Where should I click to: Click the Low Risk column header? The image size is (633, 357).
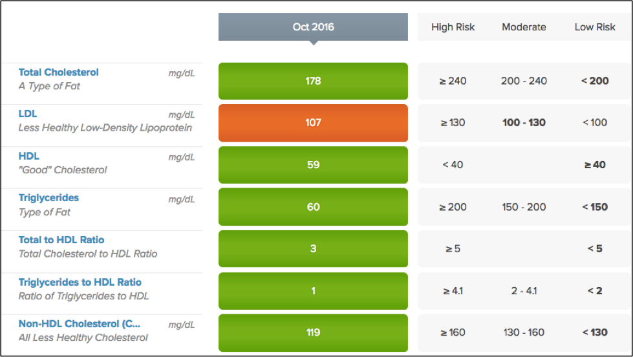pos(595,27)
